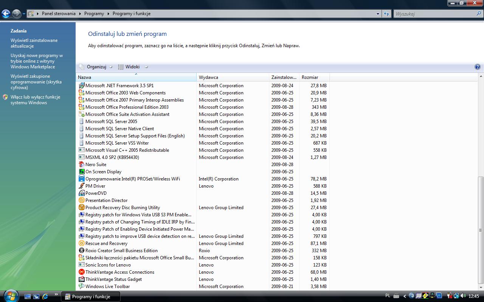484x302 pixels.
Task: Click the On Screen Display icon
Action: point(81,172)
